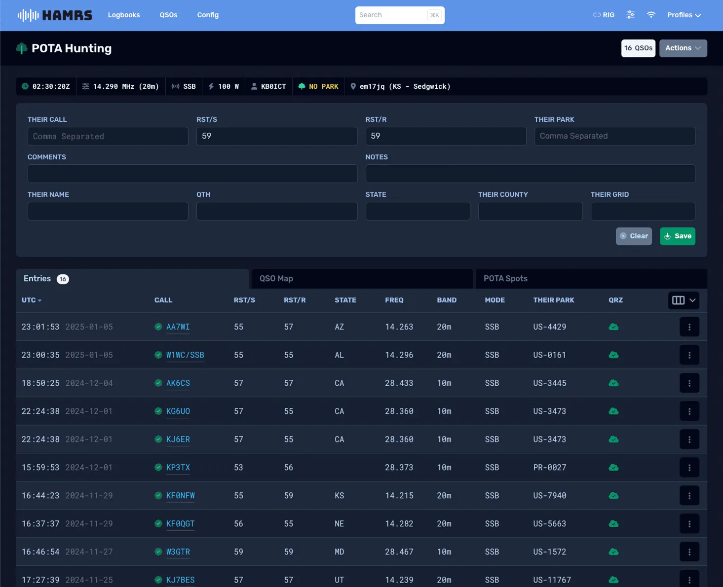Screen dimensions: 723x587
Task: Click the FREQ column header
Action: pos(394,300)
